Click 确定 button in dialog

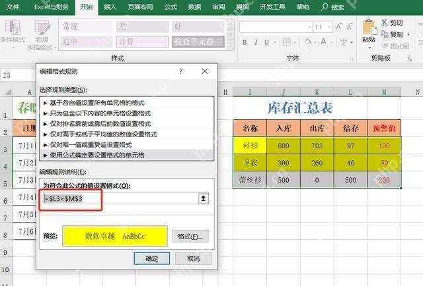coord(151,258)
